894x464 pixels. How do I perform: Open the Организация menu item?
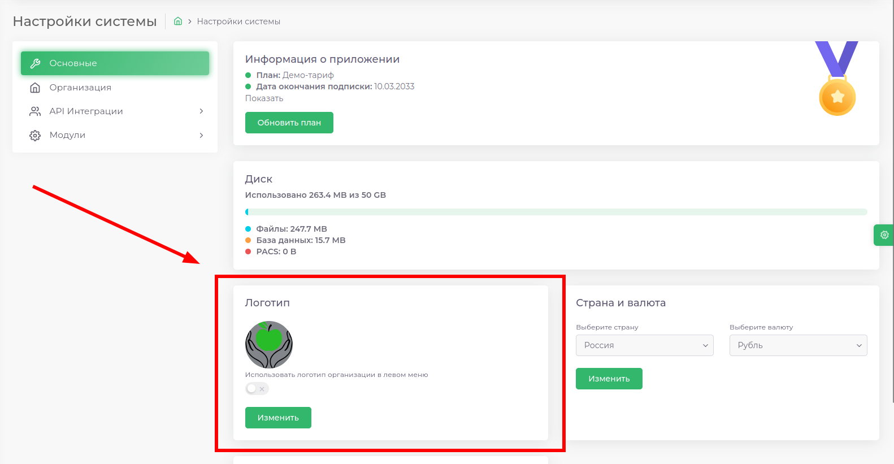(x=80, y=88)
